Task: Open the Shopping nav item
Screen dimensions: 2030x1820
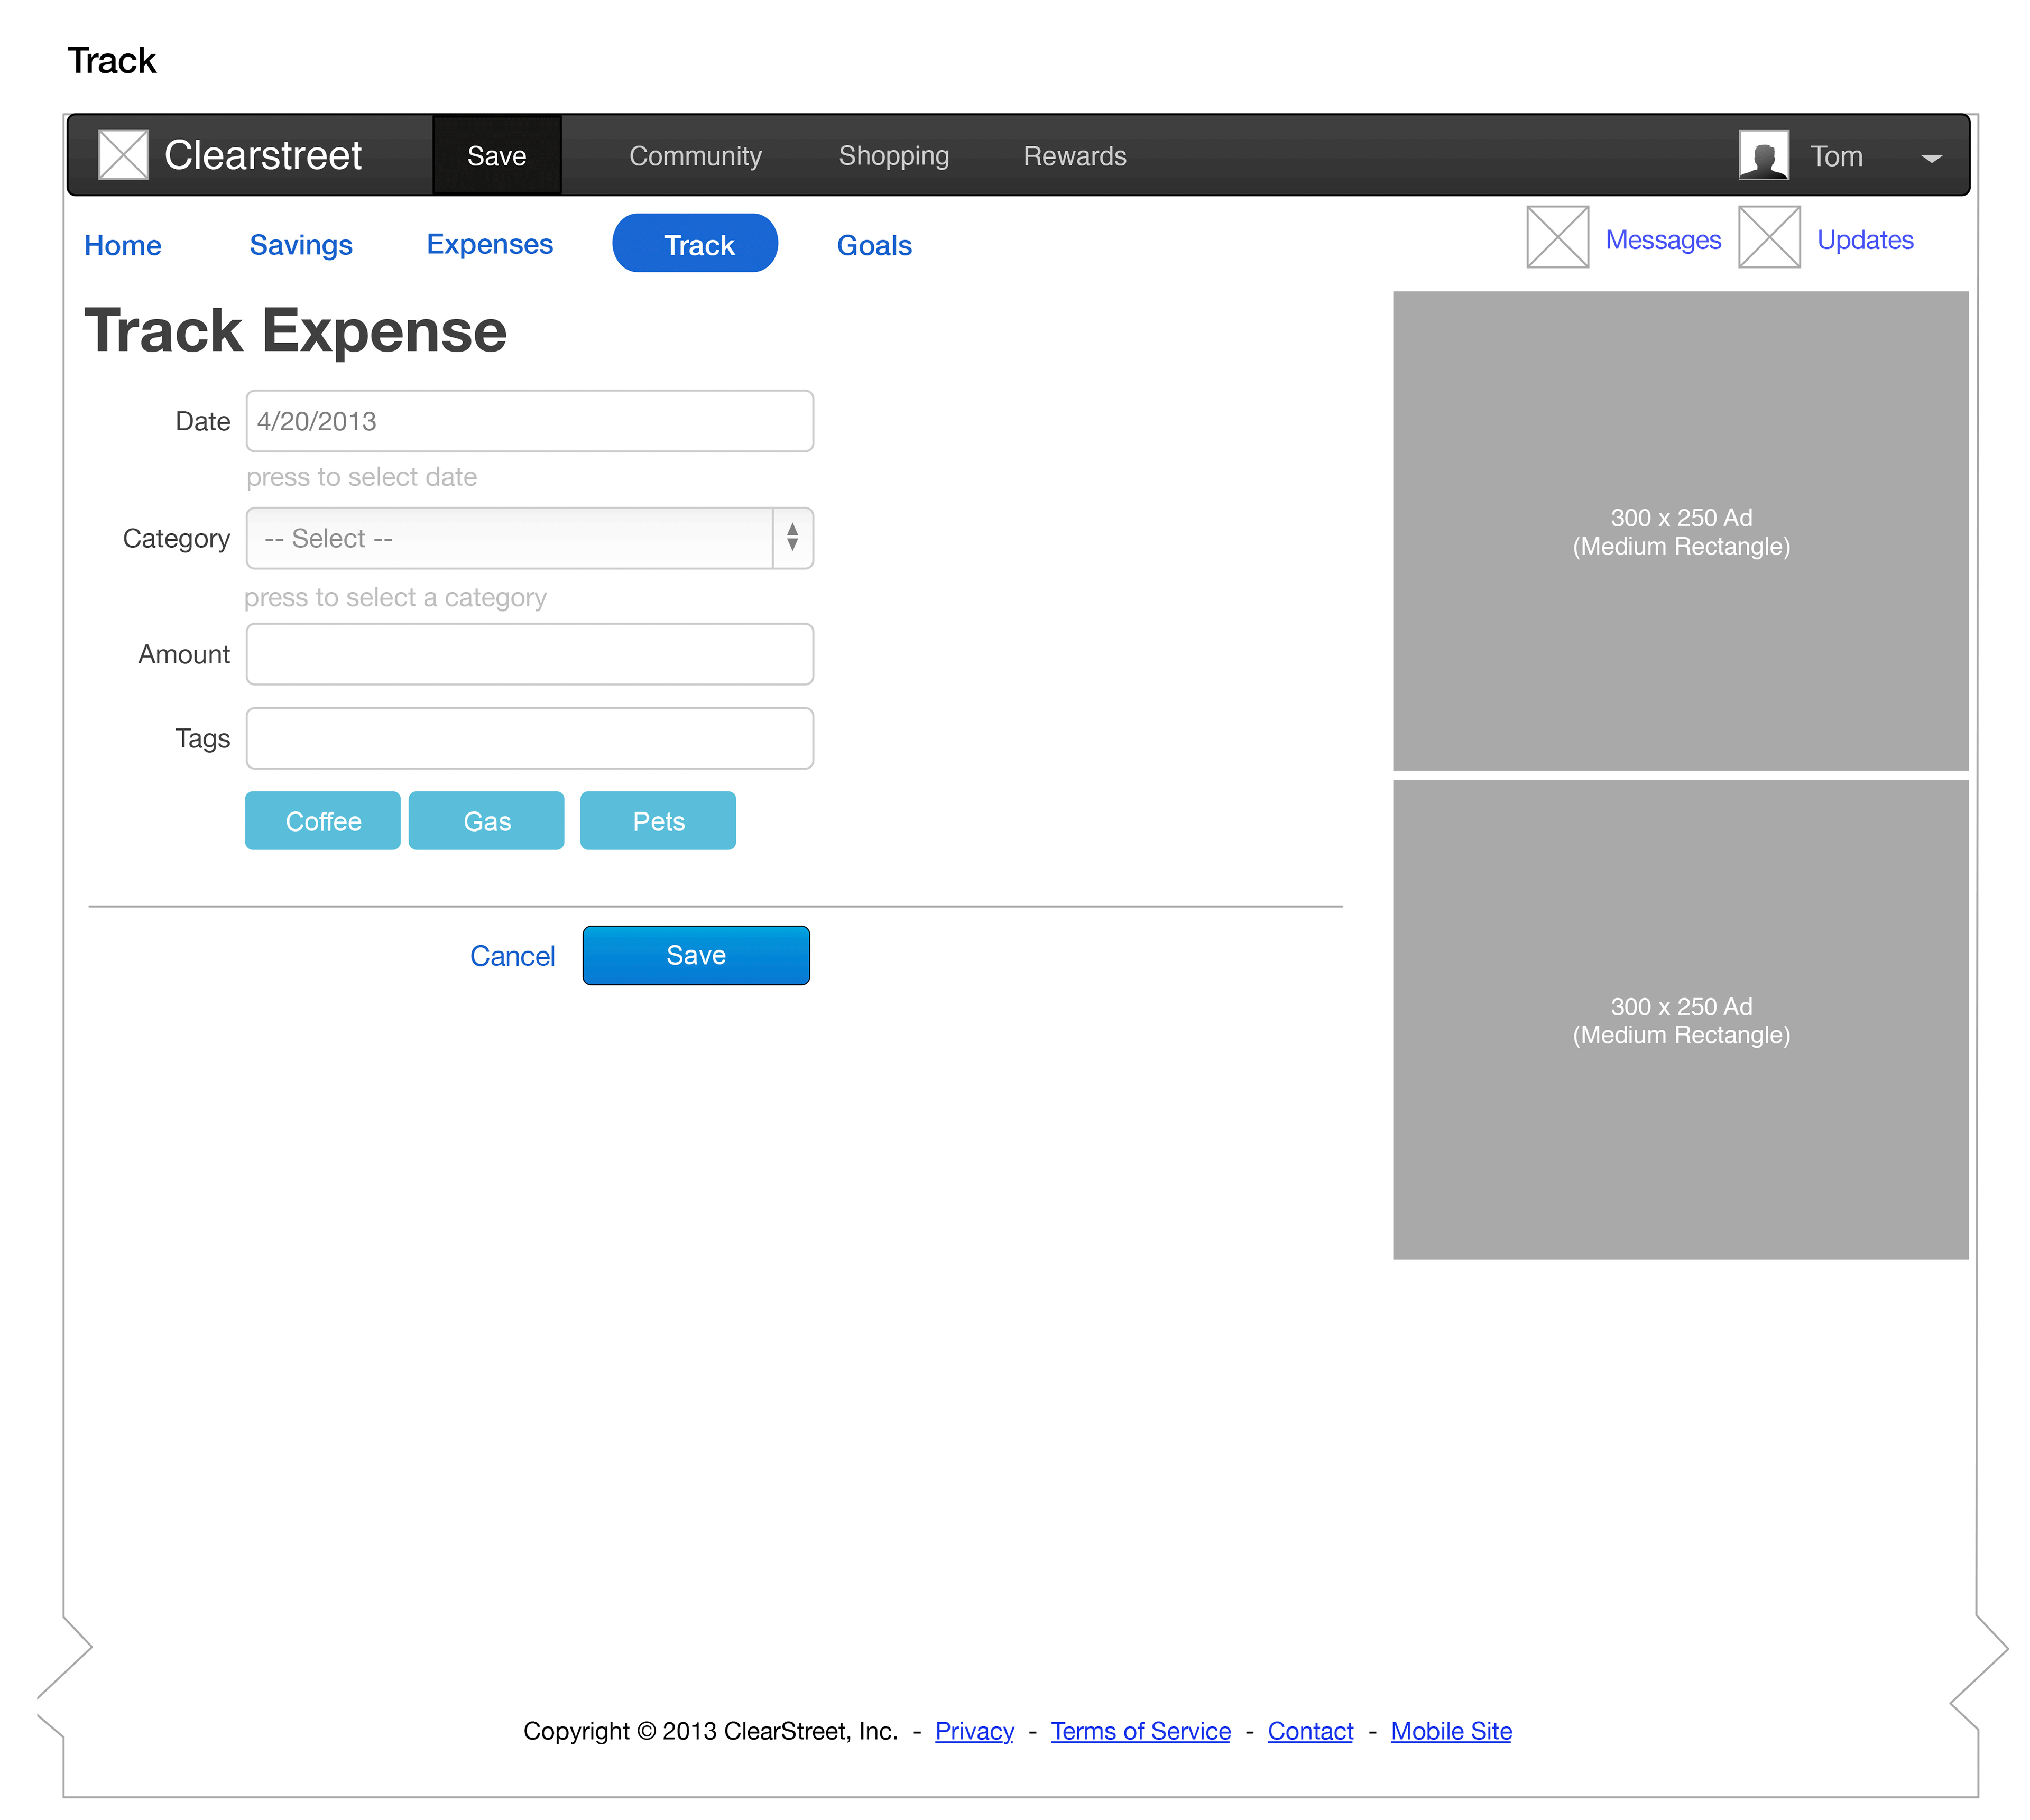Action: [x=893, y=156]
